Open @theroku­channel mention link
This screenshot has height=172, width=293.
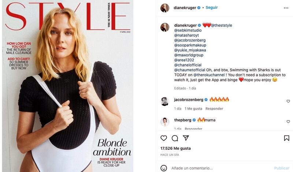[209, 75]
